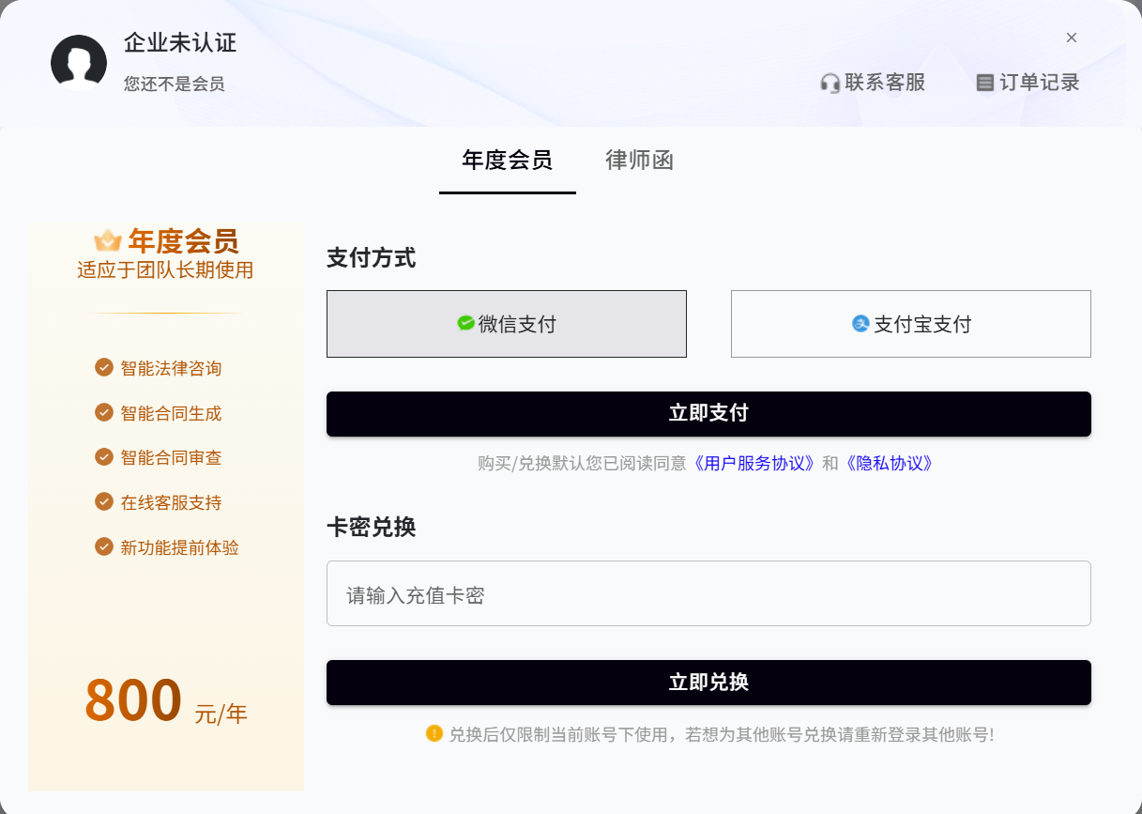Click the headset customer service icon
1142x814 pixels.
point(830,84)
